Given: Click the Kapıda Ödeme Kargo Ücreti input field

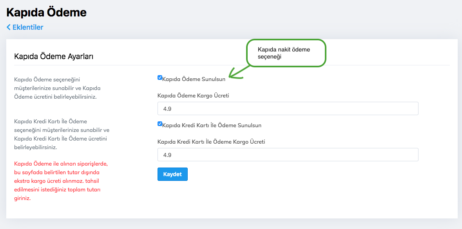Looking at the screenshot, I should [288, 108].
